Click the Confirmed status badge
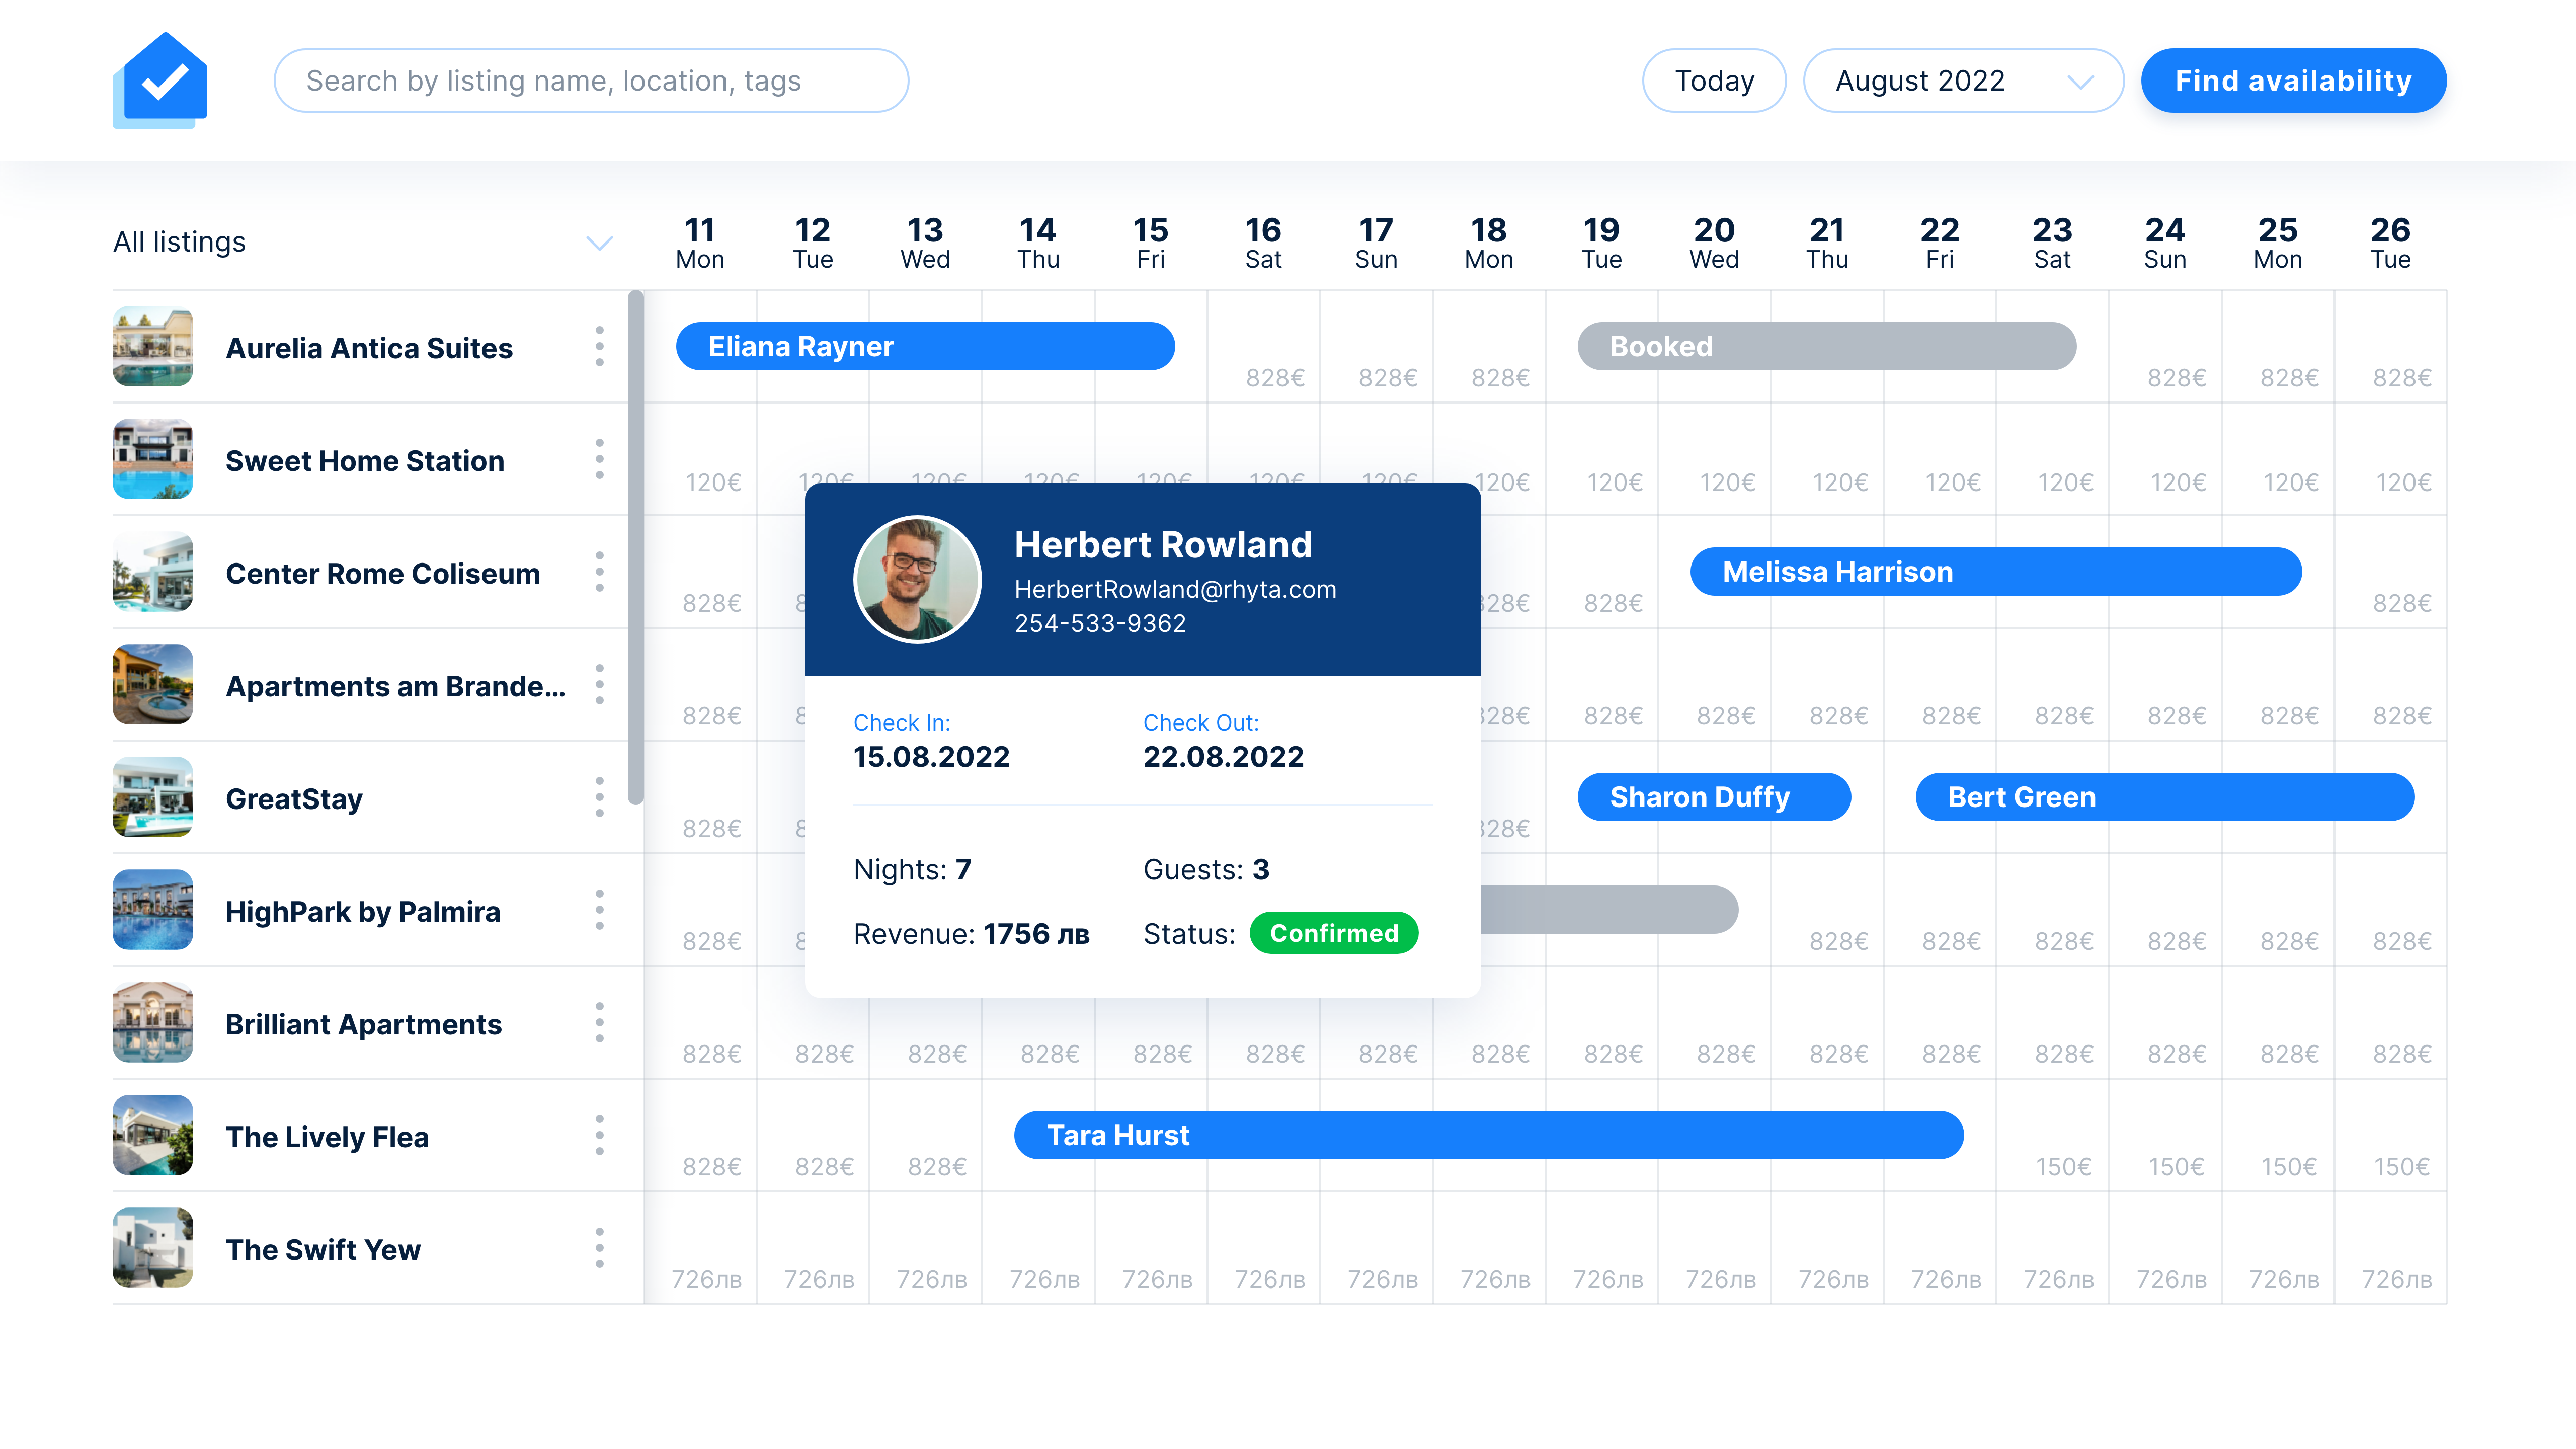 tap(1334, 933)
